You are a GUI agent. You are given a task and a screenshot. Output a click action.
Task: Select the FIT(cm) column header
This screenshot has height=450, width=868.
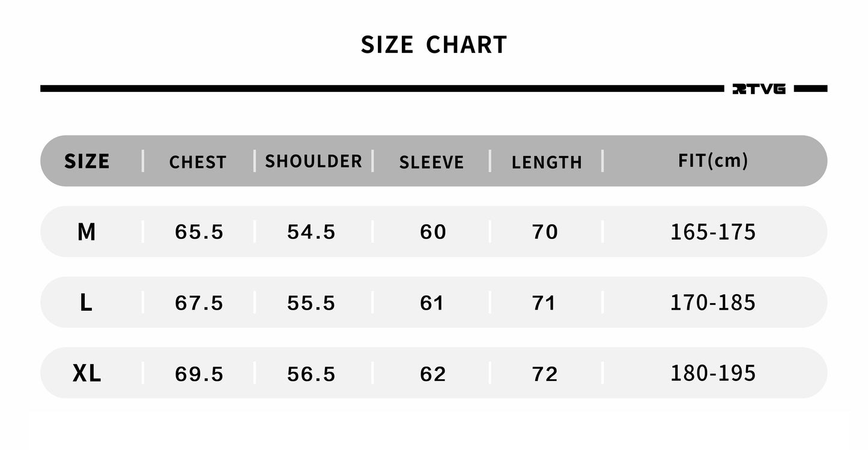point(713,161)
